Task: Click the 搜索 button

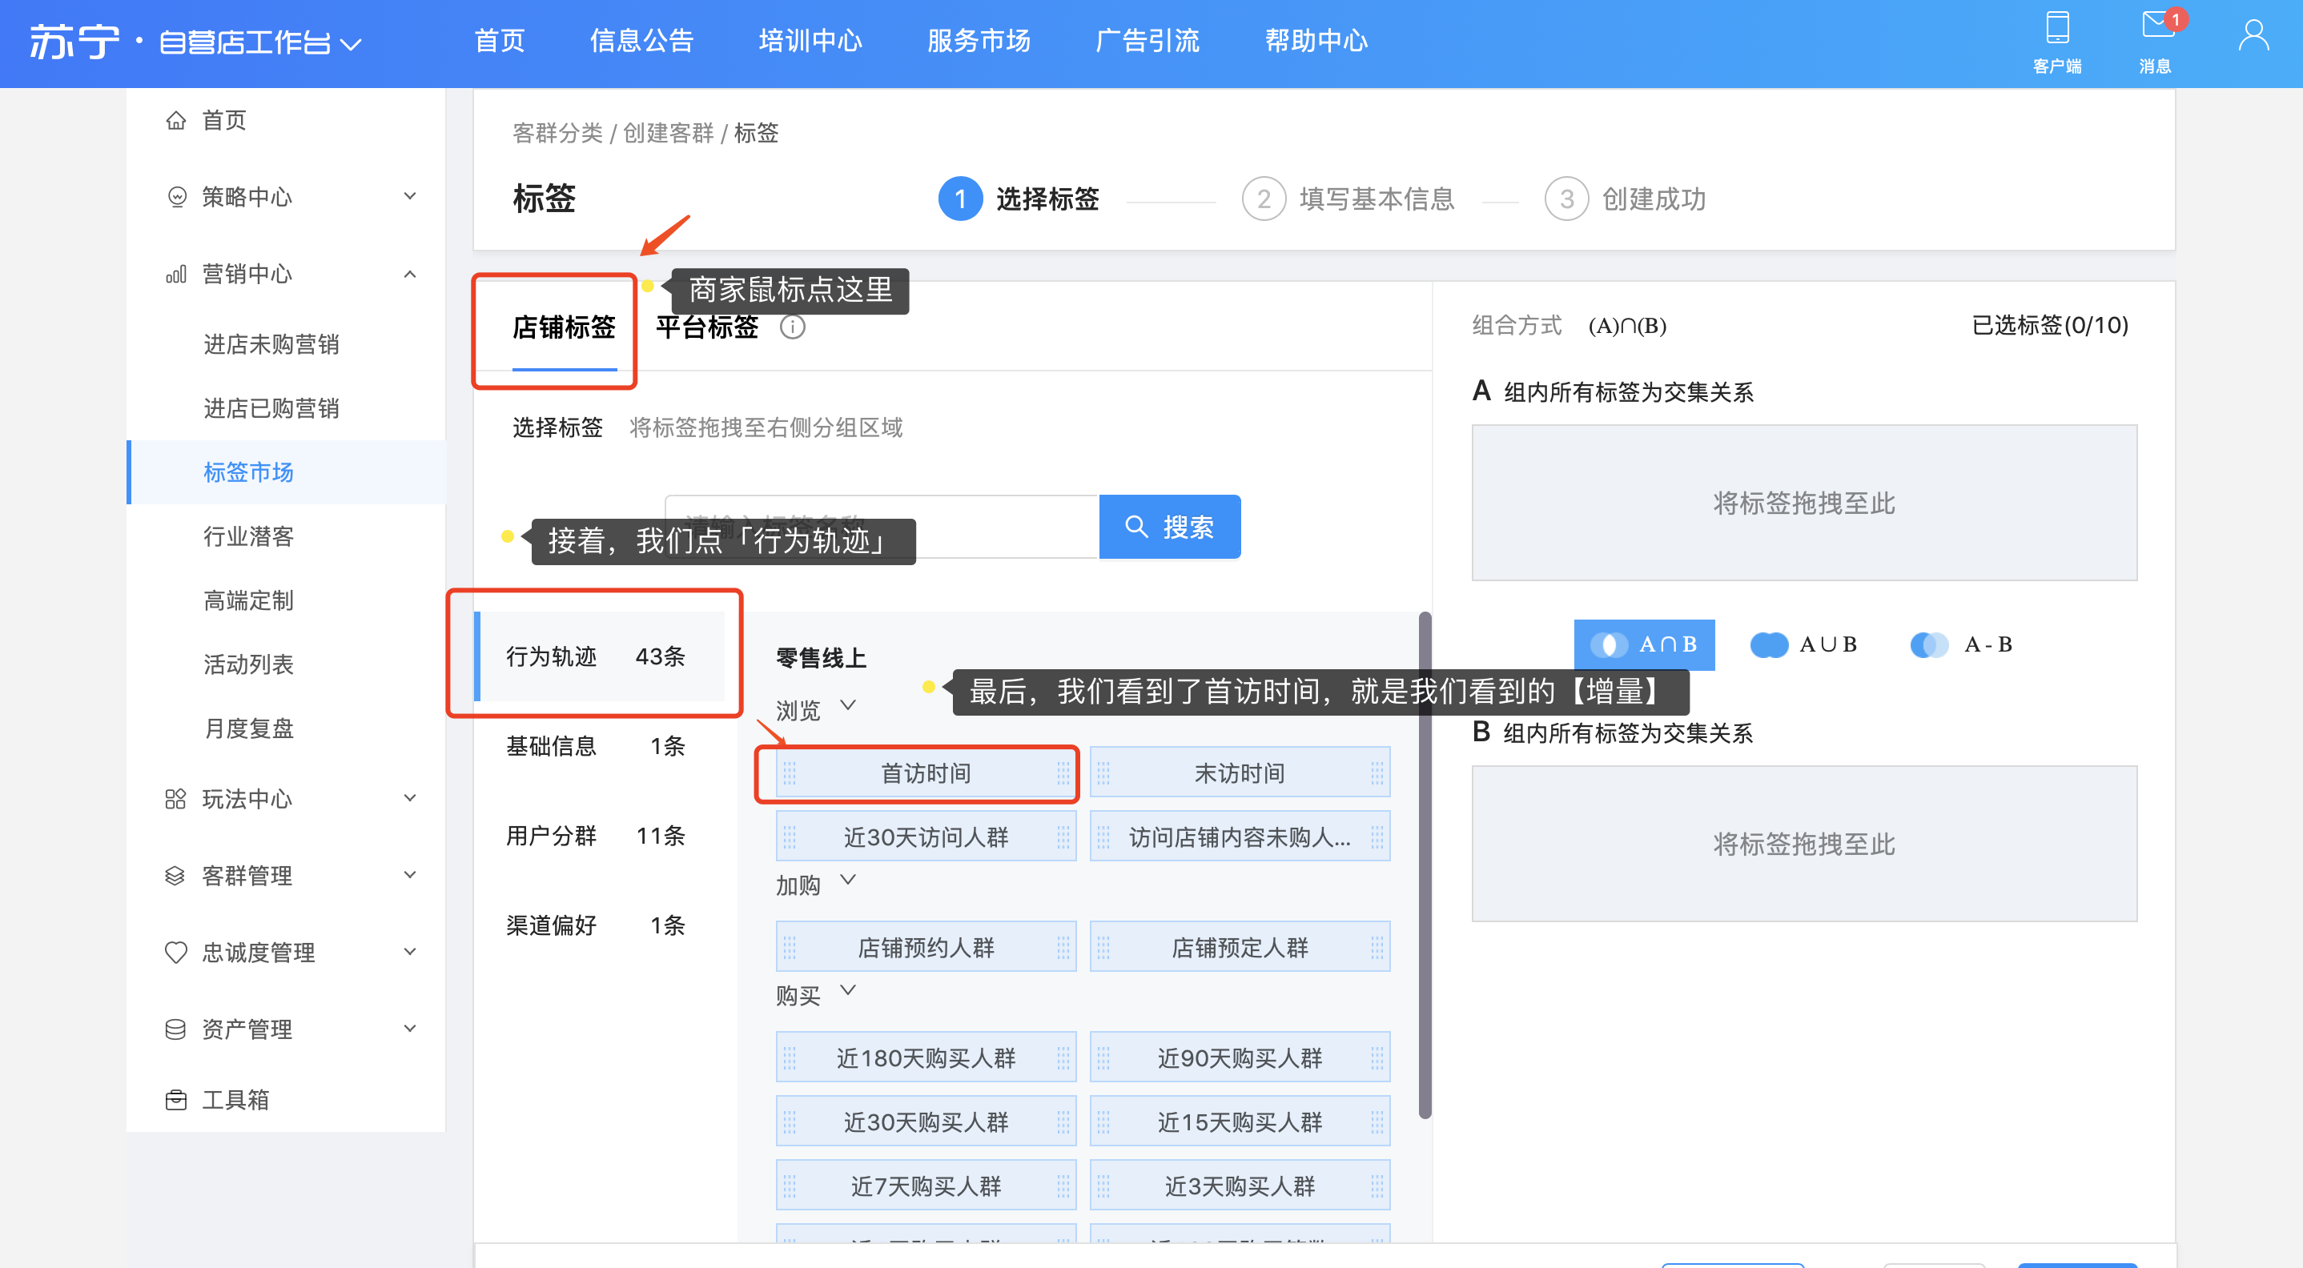Action: (1169, 526)
